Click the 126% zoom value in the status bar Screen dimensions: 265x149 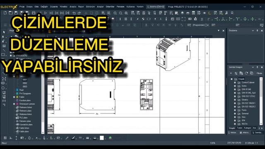(x=212, y=143)
